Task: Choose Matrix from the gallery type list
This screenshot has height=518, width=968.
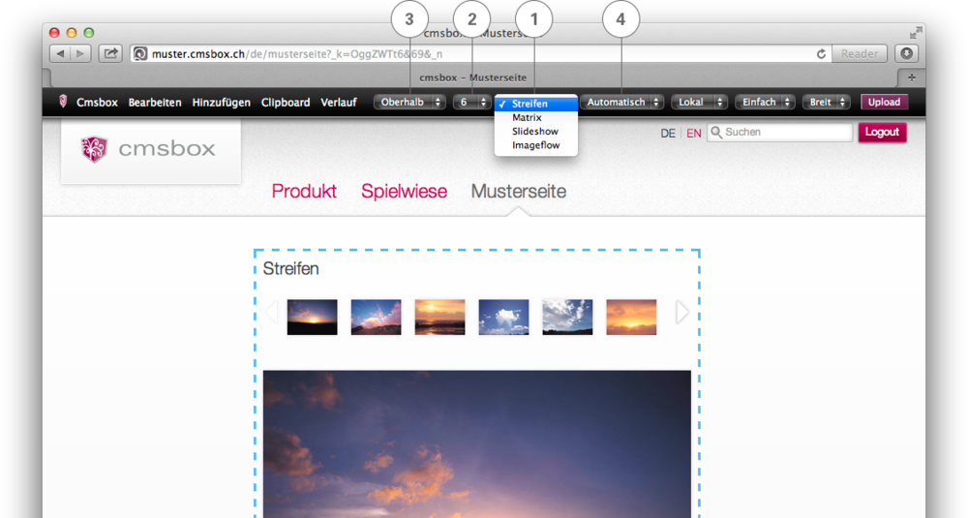Action: (527, 118)
